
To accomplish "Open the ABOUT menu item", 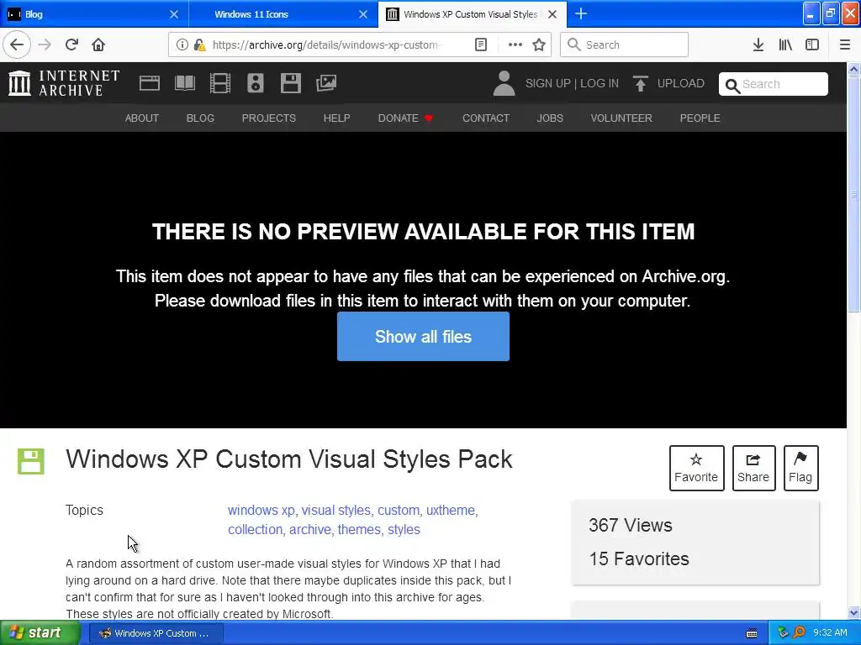I will click(141, 118).
